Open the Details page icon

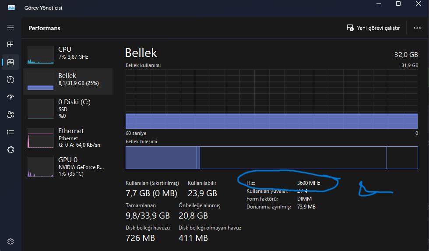coord(11,132)
